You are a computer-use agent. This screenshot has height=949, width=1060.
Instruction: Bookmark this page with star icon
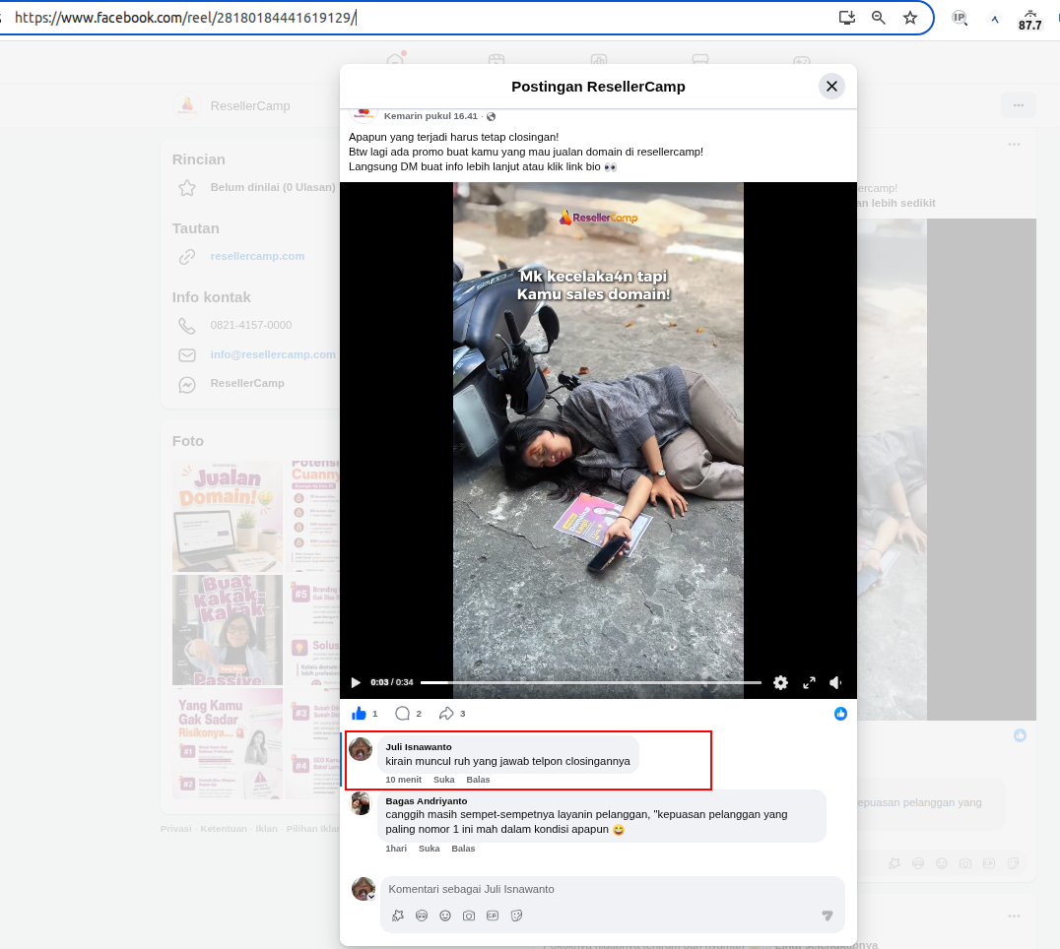click(x=910, y=18)
